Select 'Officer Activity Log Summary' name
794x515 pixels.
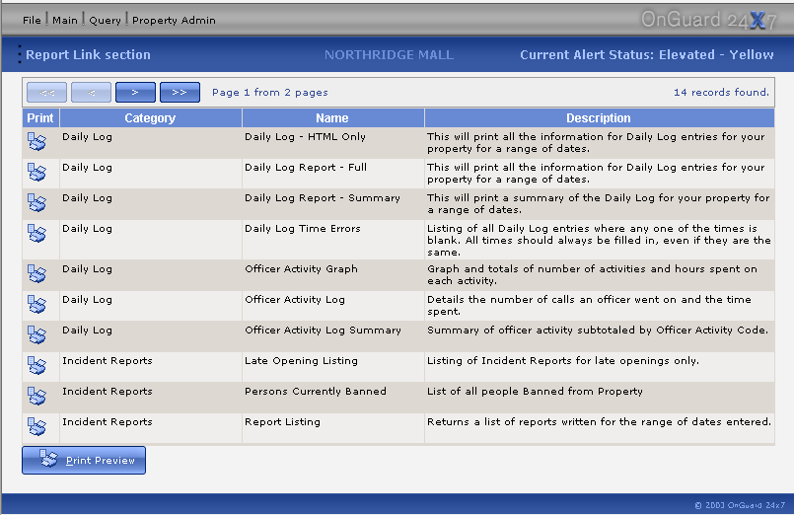point(323,331)
